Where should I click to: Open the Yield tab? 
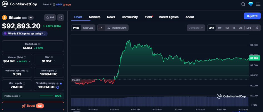click(x=148, y=17)
